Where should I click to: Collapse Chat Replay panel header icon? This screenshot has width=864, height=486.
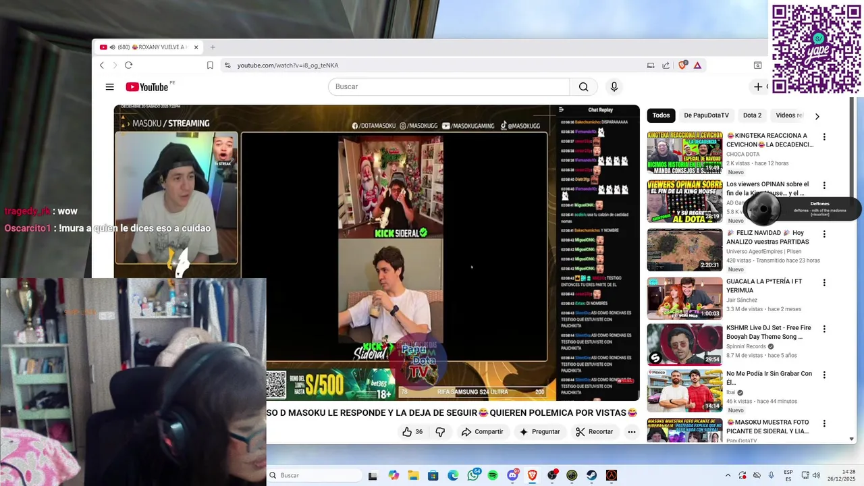[x=561, y=109]
